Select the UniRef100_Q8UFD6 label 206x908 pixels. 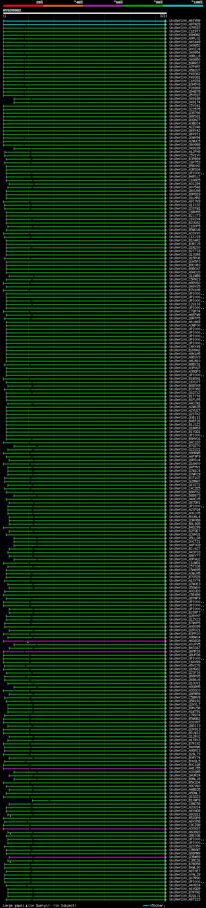pos(185,655)
